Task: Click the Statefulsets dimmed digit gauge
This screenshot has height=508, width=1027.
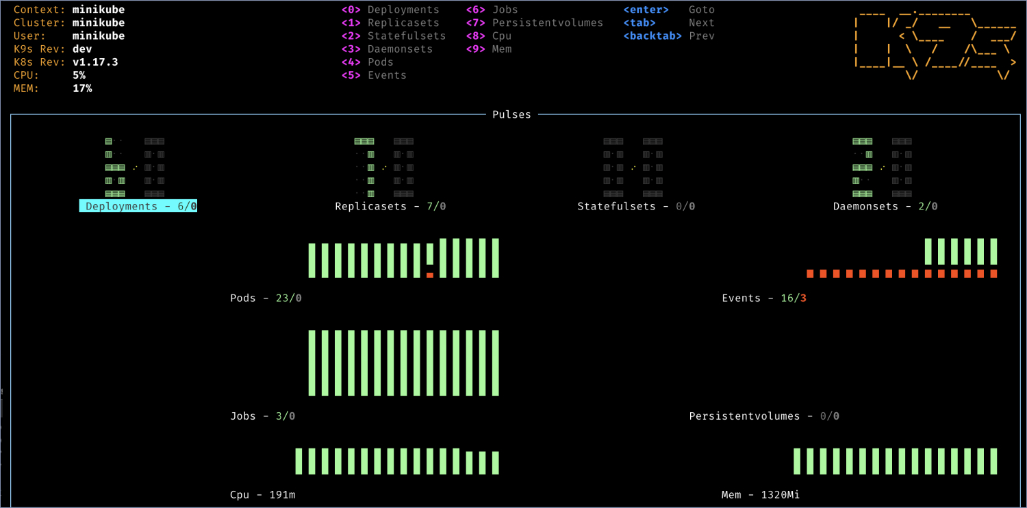Action: click(x=633, y=168)
